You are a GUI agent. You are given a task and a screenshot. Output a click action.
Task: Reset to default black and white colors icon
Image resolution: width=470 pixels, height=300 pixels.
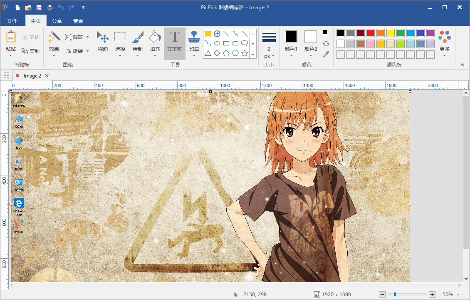coord(326,33)
